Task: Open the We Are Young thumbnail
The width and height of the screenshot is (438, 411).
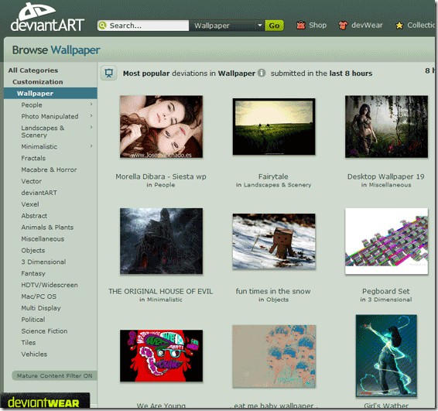Action: tap(161, 356)
